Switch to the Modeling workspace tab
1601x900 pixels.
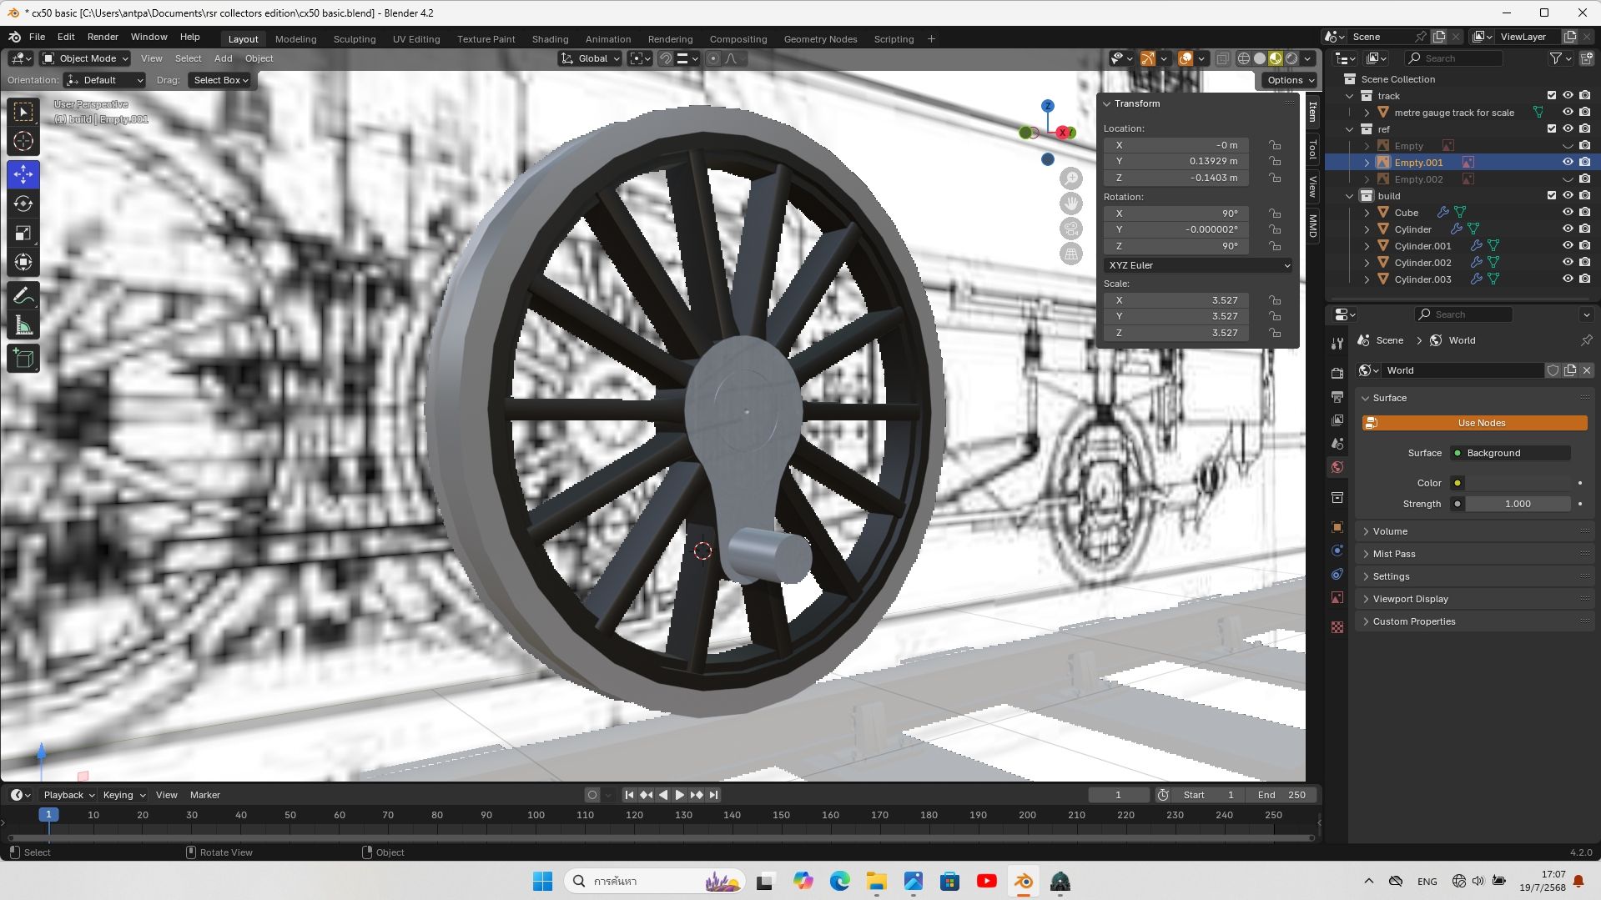pyautogui.click(x=295, y=38)
